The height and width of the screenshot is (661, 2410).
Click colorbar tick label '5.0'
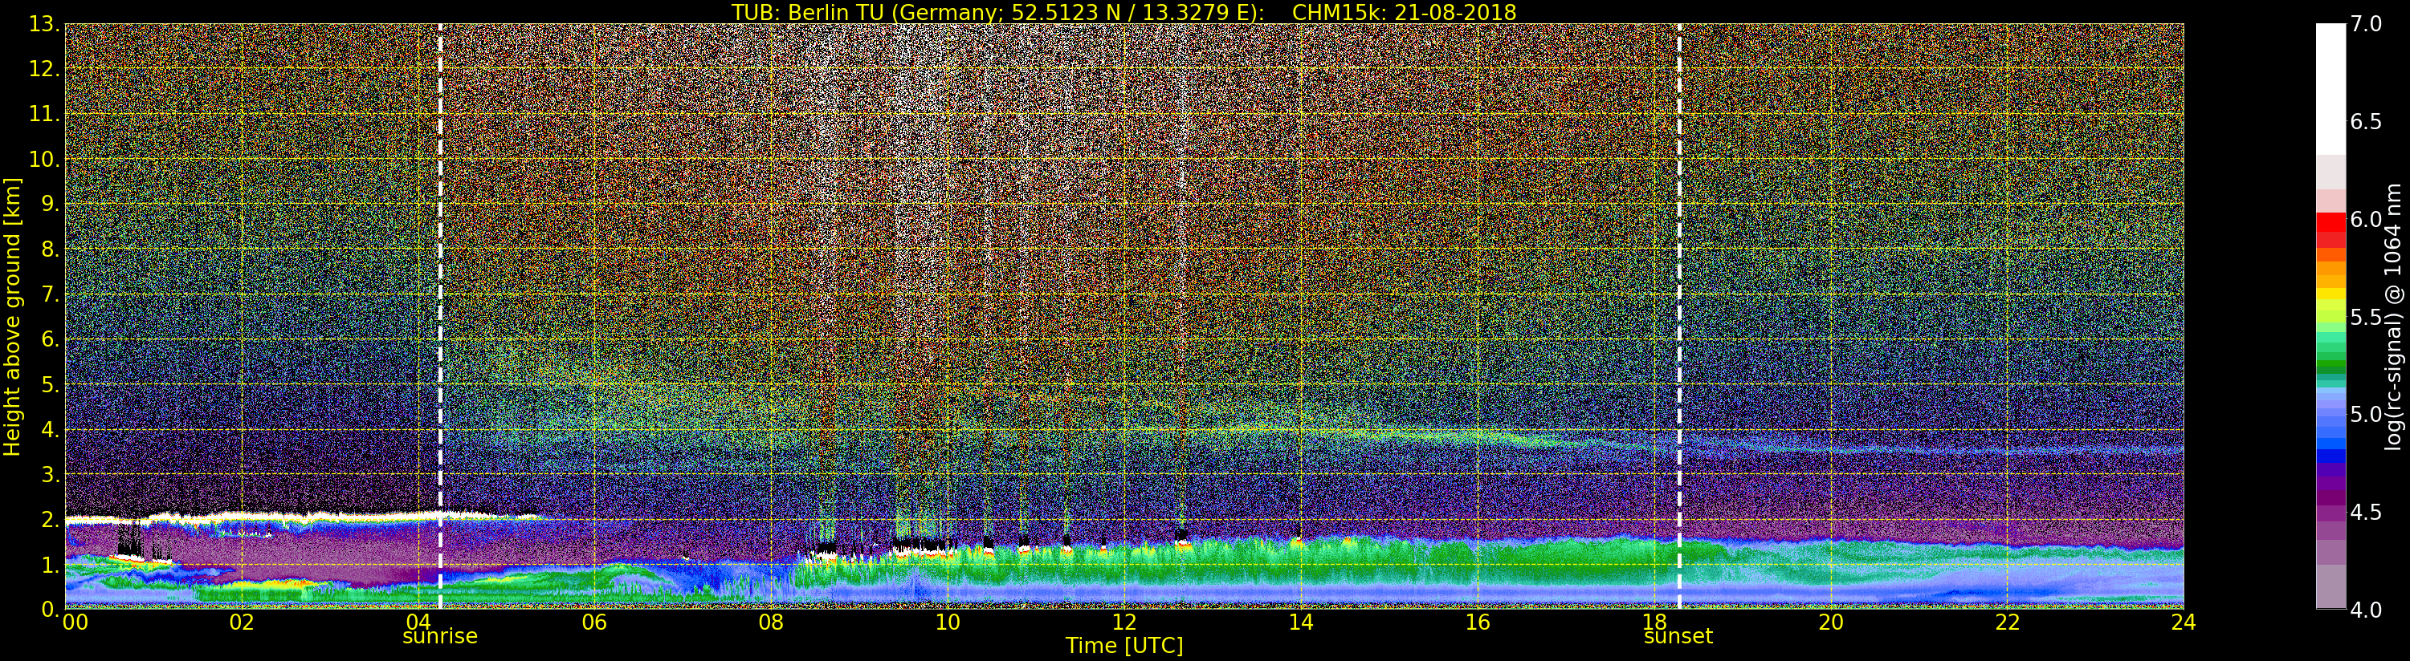2366,414
